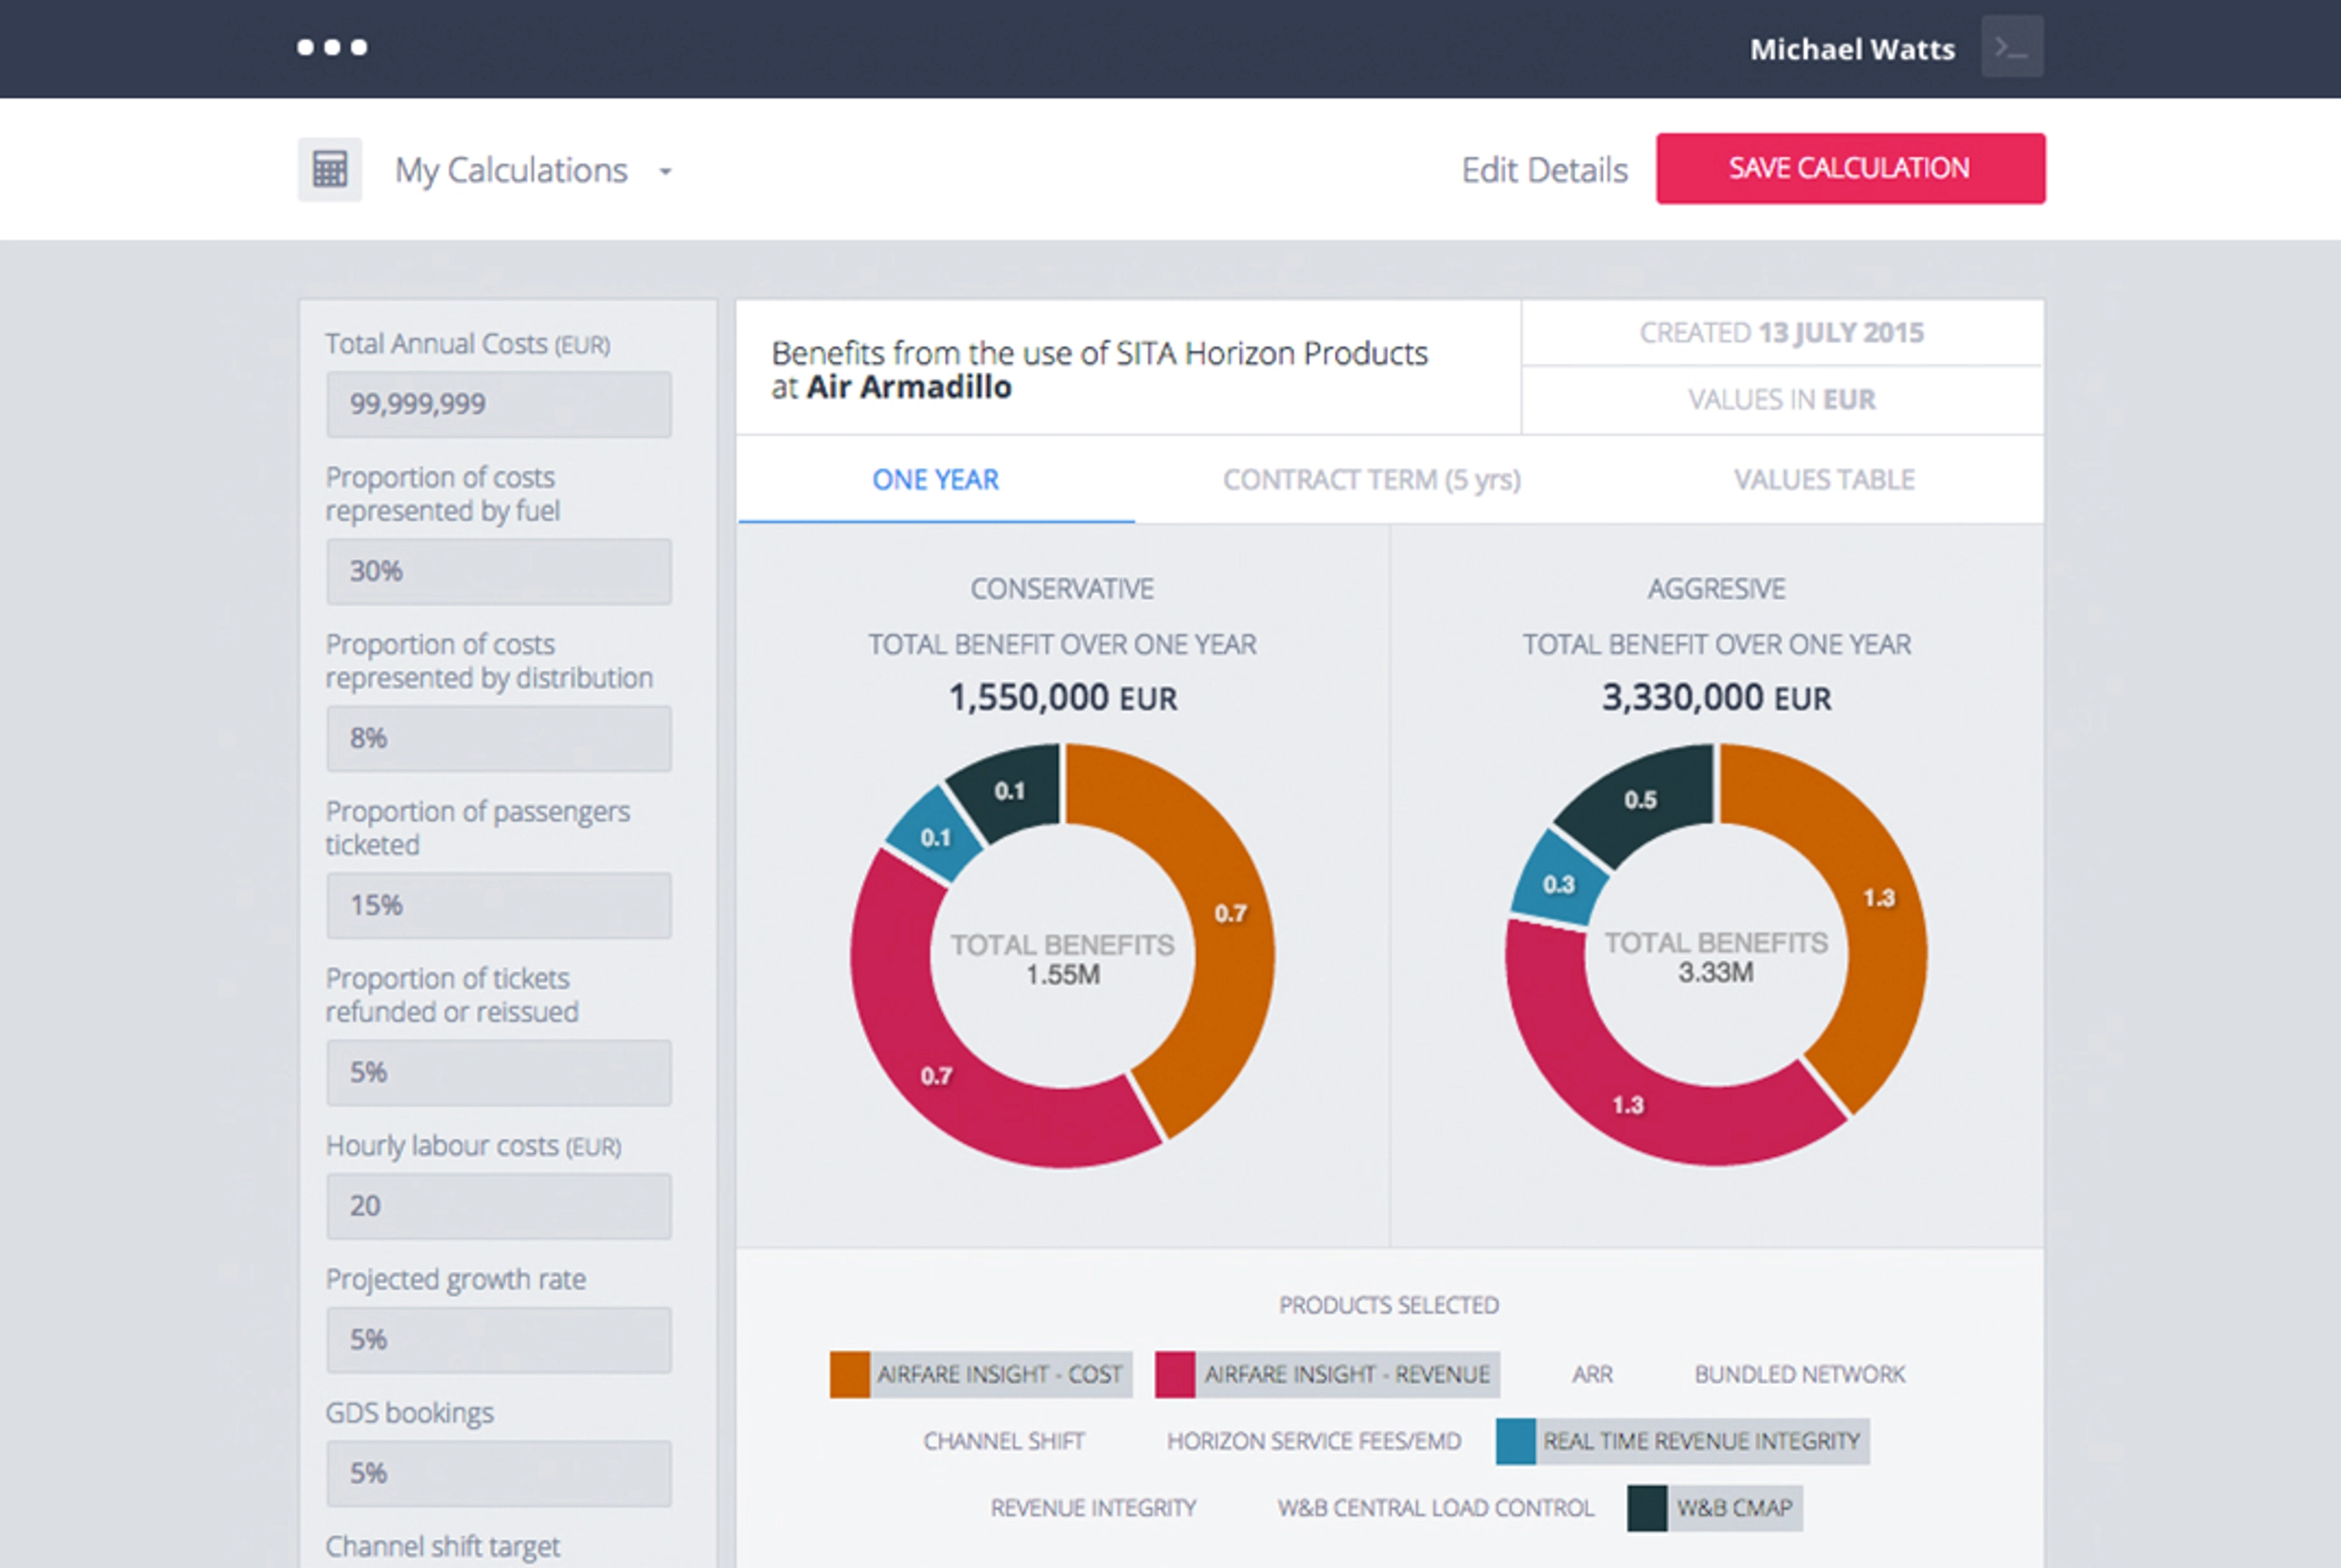Viewport: 2341px width, 1568px height.
Task: Switch to the Values Table tab
Action: [x=1823, y=480]
